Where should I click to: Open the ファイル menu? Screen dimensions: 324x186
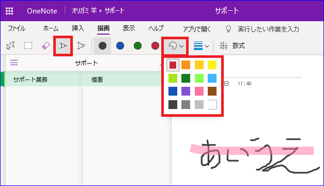coord(17,28)
